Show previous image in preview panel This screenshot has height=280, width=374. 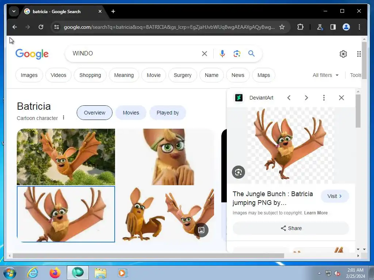click(x=289, y=98)
